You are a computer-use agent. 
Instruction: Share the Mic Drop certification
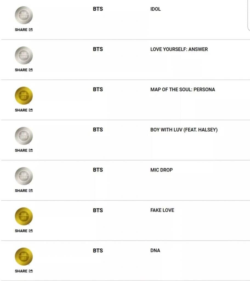pos(24,190)
